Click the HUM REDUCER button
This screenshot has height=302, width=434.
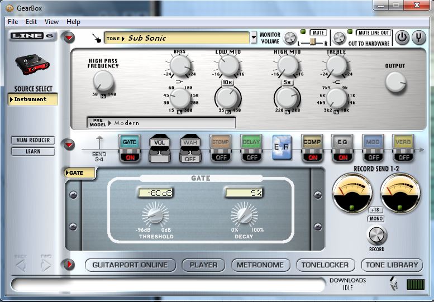click(x=33, y=140)
